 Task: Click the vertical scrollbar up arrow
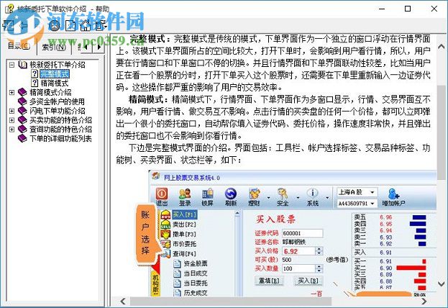coord(441,46)
